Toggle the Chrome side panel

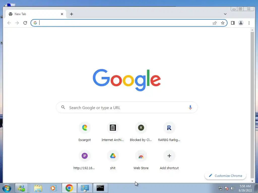click(x=233, y=23)
